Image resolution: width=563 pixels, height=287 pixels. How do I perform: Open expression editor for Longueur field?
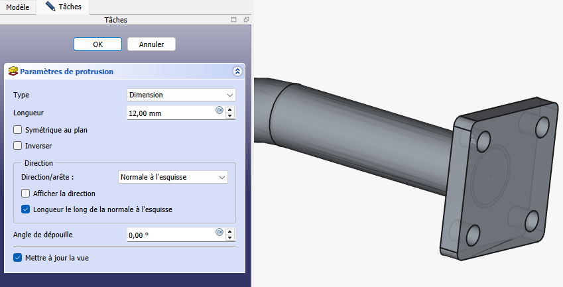pyautogui.click(x=219, y=111)
